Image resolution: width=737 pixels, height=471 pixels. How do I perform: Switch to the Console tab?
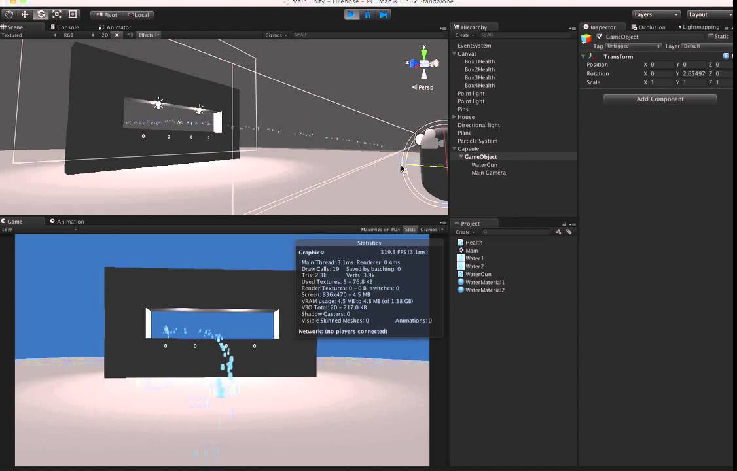tap(65, 27)
